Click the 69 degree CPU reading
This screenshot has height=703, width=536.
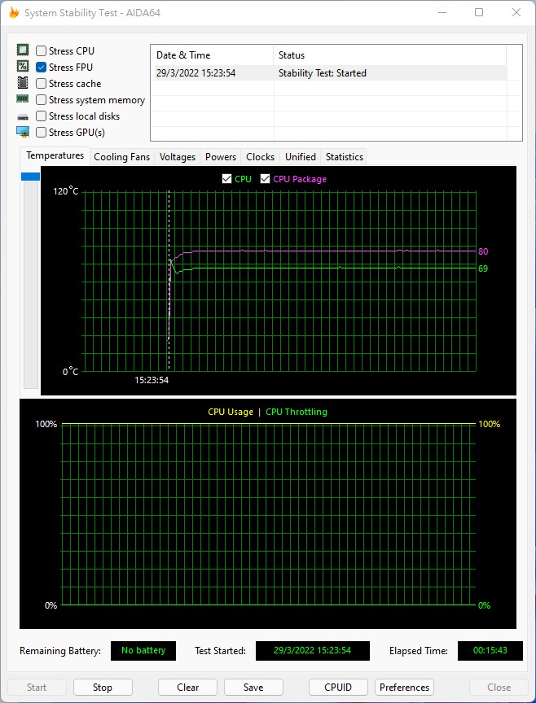point(483,269)
